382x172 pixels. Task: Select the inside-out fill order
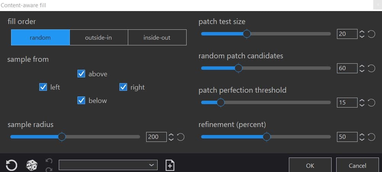pyautogui.click(x=157, y=37)
